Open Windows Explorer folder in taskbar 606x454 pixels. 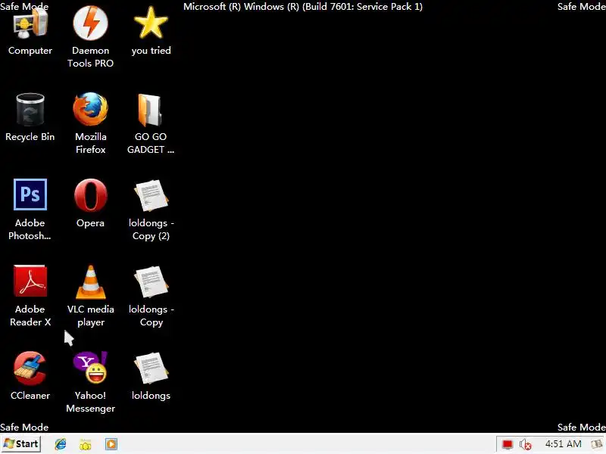[86, 444]
